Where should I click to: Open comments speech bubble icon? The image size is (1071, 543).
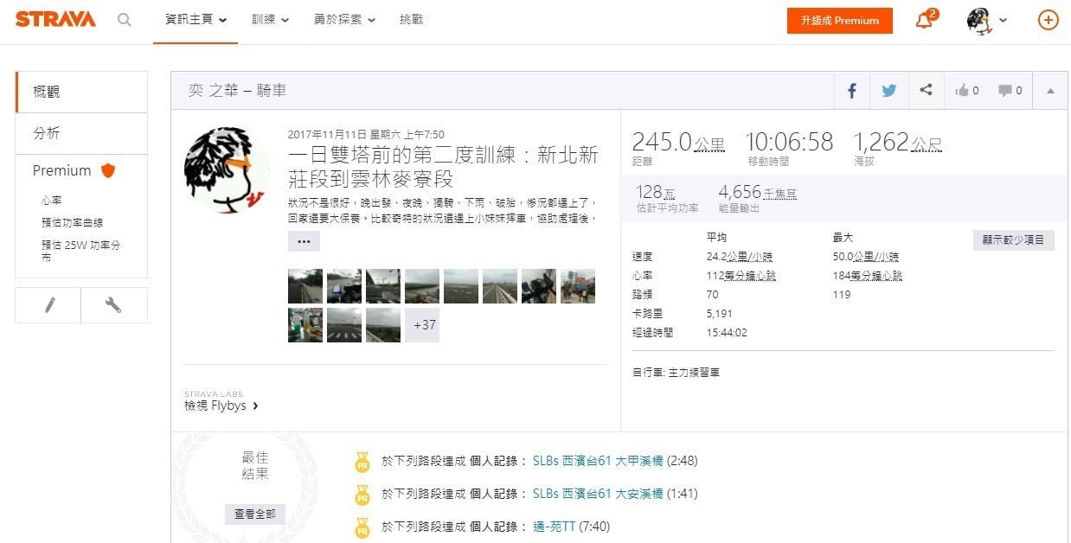click(1010, 90)
